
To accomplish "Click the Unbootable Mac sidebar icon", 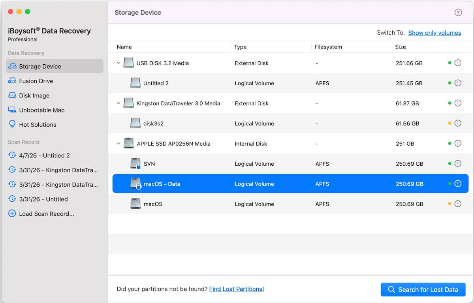I will point(12,110).
